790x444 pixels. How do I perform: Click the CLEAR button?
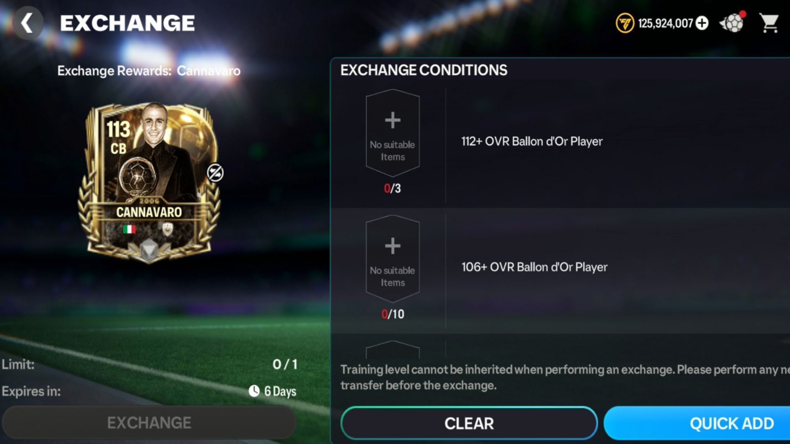pyautogui.click(x=469, y=423)
